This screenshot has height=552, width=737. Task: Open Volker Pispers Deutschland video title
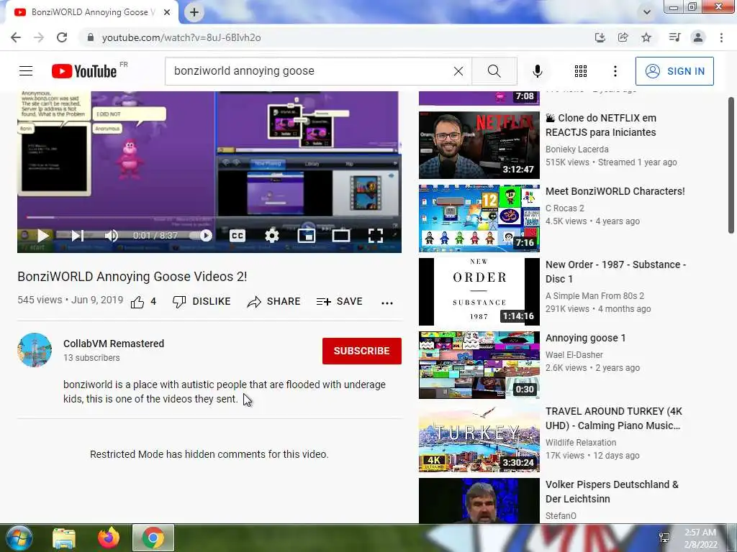click(612, 492)
